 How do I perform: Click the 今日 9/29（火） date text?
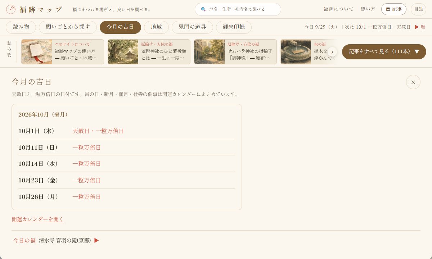tap(321, 27)
